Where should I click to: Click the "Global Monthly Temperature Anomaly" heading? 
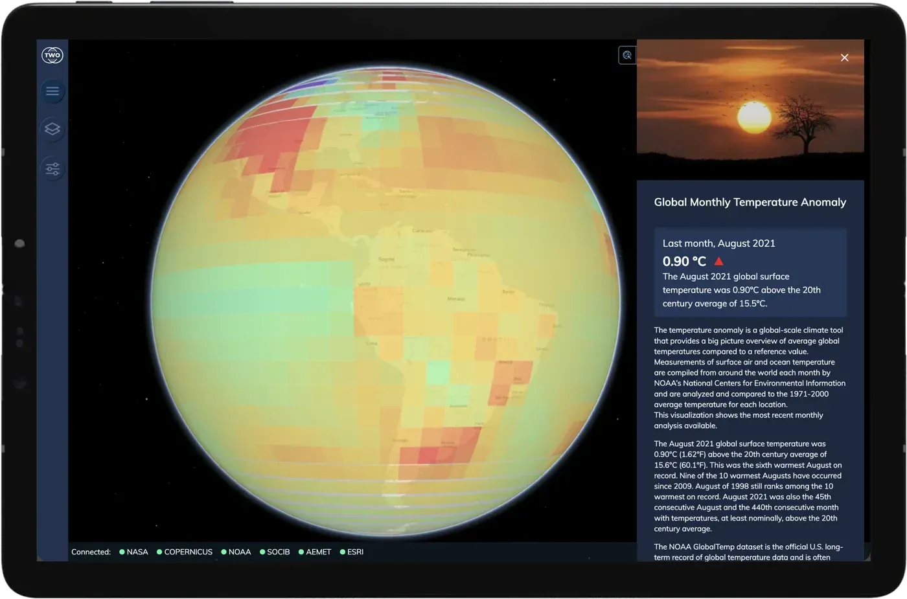pos(750,202)
